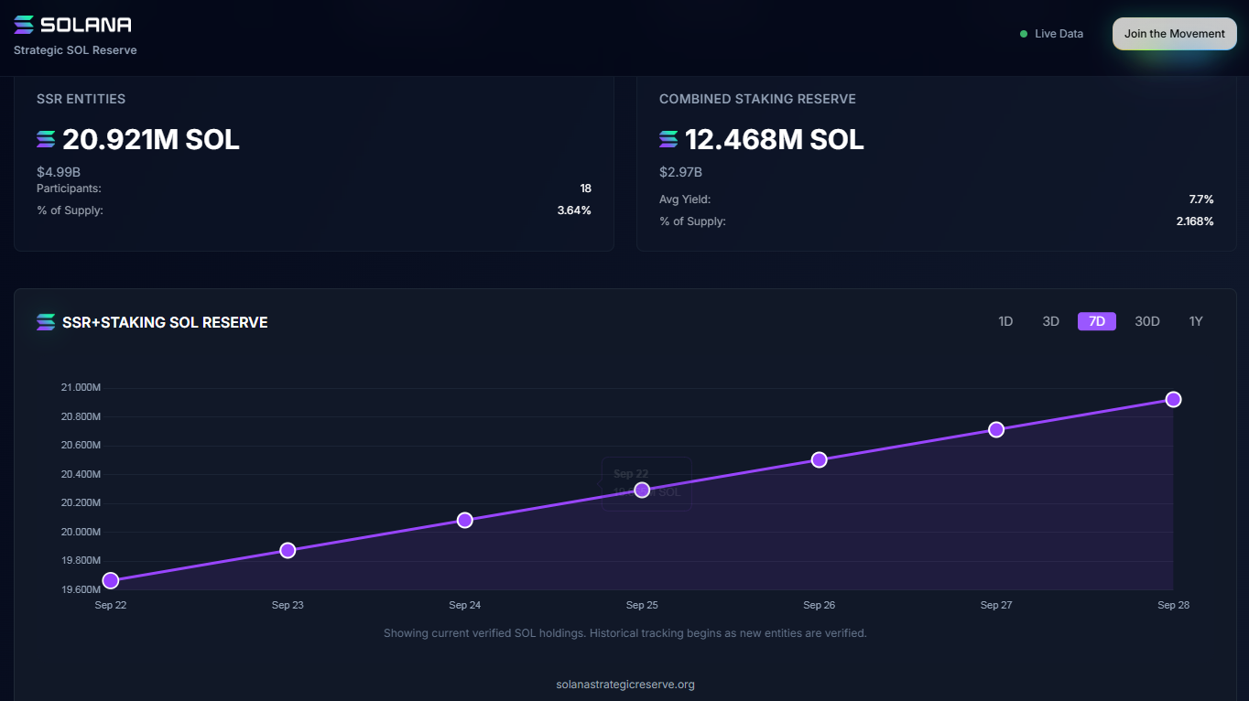
Task: Click the SSR+STAKING SOL RESERVE chart title
Action: coord(165,322)
